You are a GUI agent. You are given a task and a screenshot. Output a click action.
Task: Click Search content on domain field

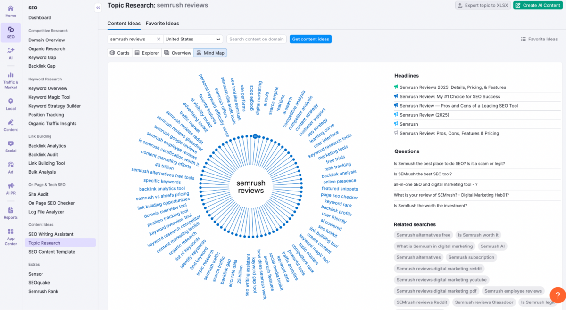click(x=257, y=39)
